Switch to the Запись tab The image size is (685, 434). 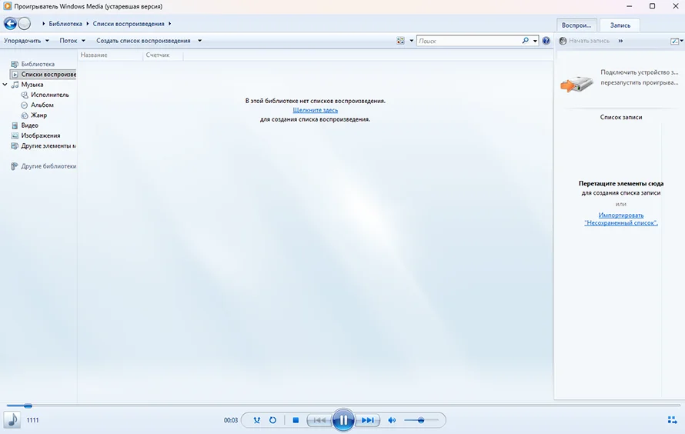click(620, 25)
